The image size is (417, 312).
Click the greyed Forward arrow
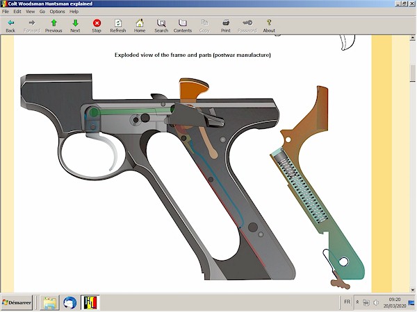click(32, 26)
